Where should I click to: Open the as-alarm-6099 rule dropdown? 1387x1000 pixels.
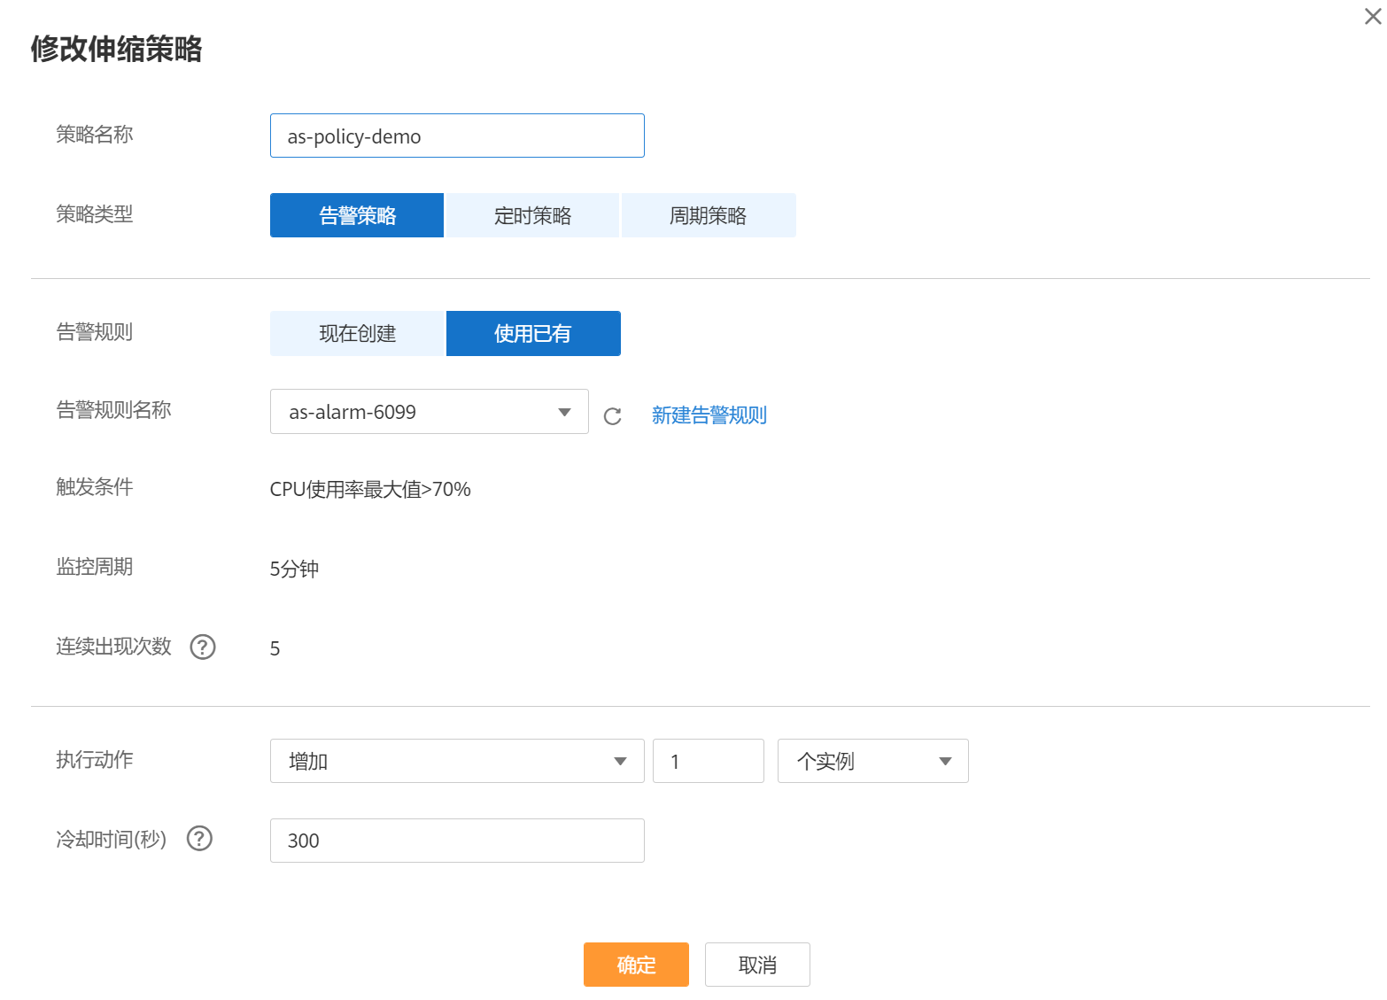(429, 412)
